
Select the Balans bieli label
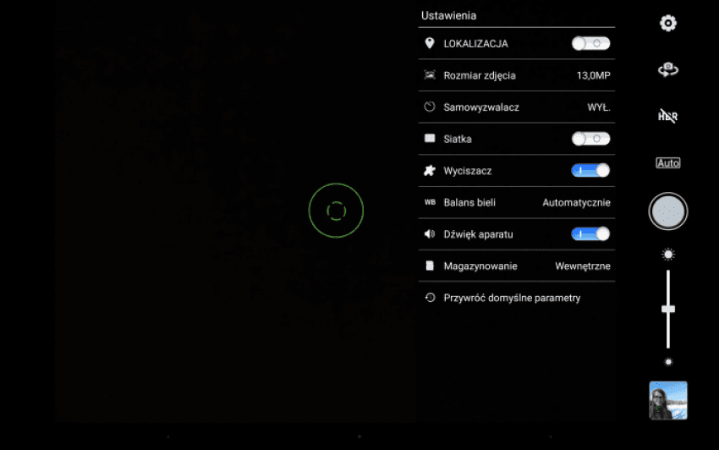[x=469, y=203]
